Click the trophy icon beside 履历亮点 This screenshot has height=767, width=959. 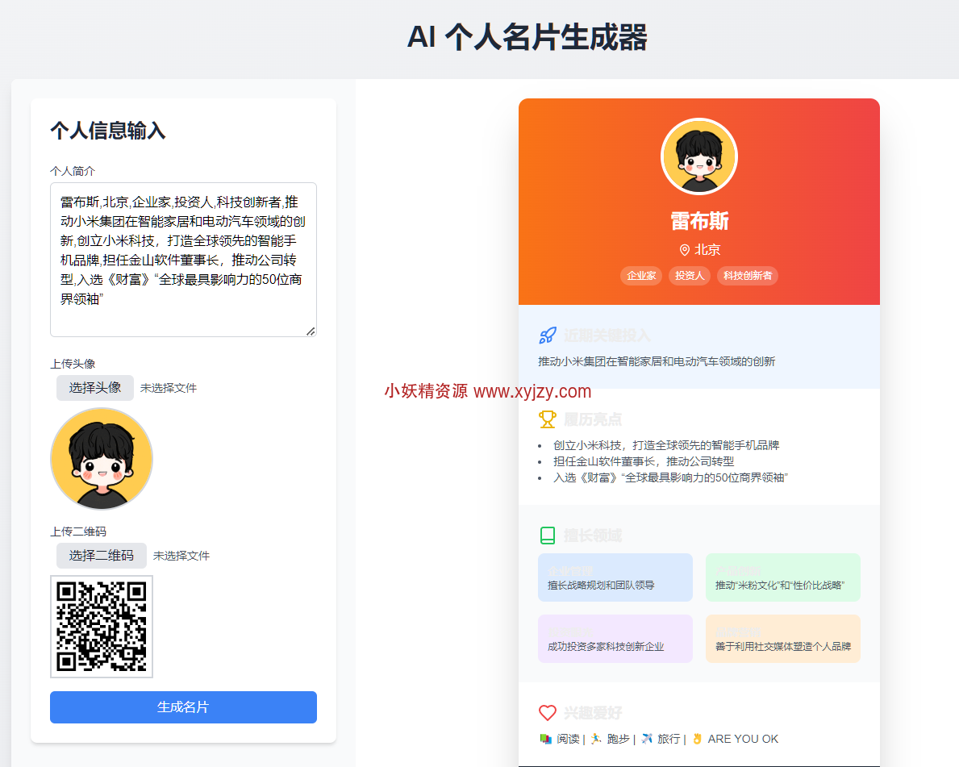click(x=548, y=419)
